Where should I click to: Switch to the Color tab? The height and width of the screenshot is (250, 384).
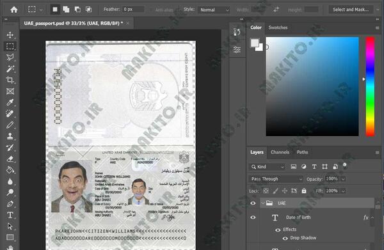(x=256, y=27)
